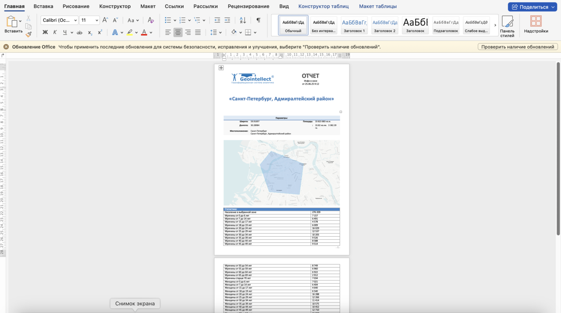Image resolution: width=561 pixels, height=313 pixels.
Task: Toggle bold formatting (Ж)
Action: pyautogui.click(x=45, y=32)
